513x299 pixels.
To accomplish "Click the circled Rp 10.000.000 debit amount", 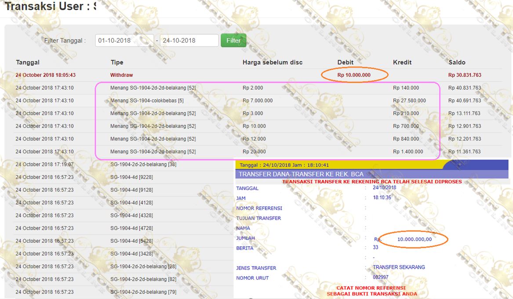I will coord(354,75).
